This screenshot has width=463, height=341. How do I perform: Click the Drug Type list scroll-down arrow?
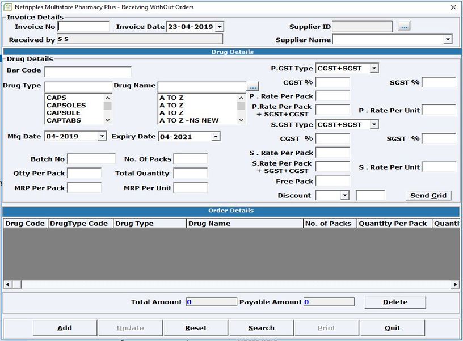tap(108, 120)
